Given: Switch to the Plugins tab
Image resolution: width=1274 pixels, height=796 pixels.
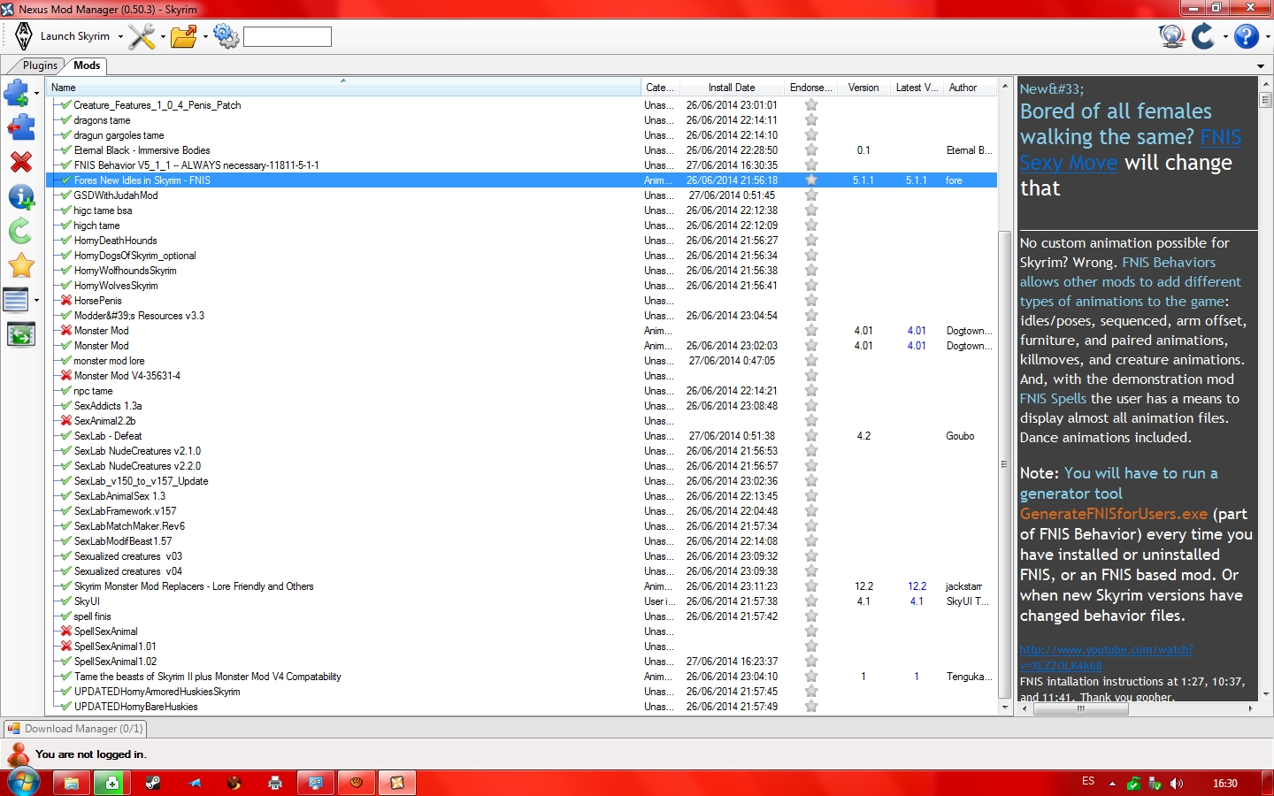Looking at the screenshot, I should [x=40, y=65].
